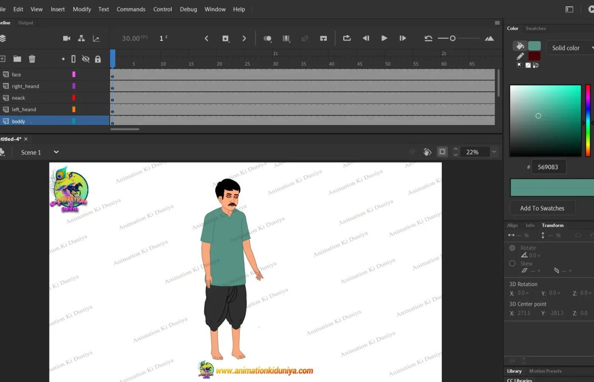The image size is (594, 382).
Task: Expand the Scene 1 dropdown
Action: pos(56,152)
